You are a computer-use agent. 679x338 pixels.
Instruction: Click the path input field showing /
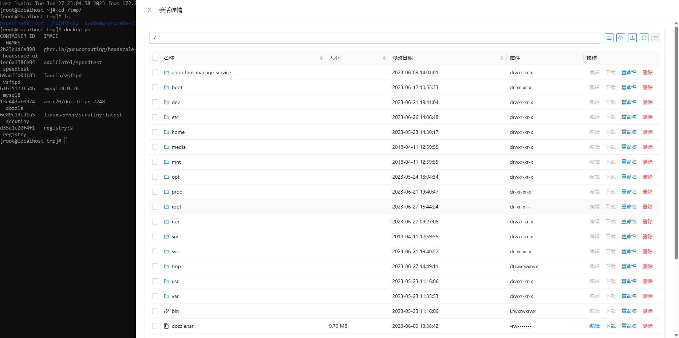click(375, 38)
